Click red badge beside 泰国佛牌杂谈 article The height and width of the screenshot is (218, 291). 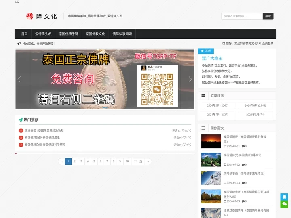click(x=21, y=145)
